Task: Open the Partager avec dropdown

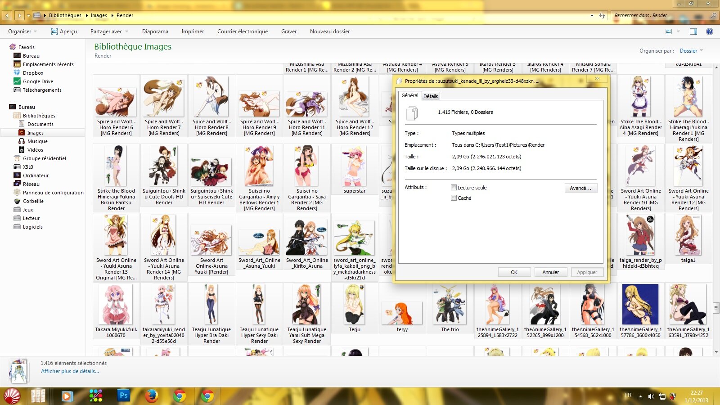Action: click(x=109, y=31)
